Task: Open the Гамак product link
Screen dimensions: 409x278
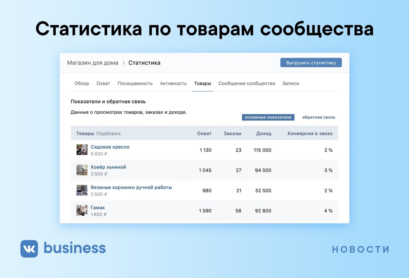Action: [x=98, y=208]
